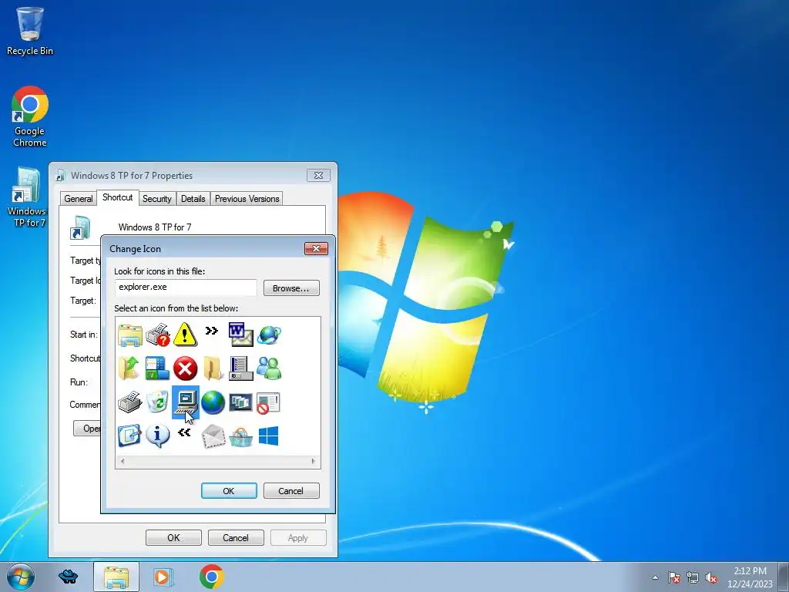This screenshot has width=789, height=592.
Task: Select the Google Chrome desktop shortcut
Action: (x=30, y=116)
